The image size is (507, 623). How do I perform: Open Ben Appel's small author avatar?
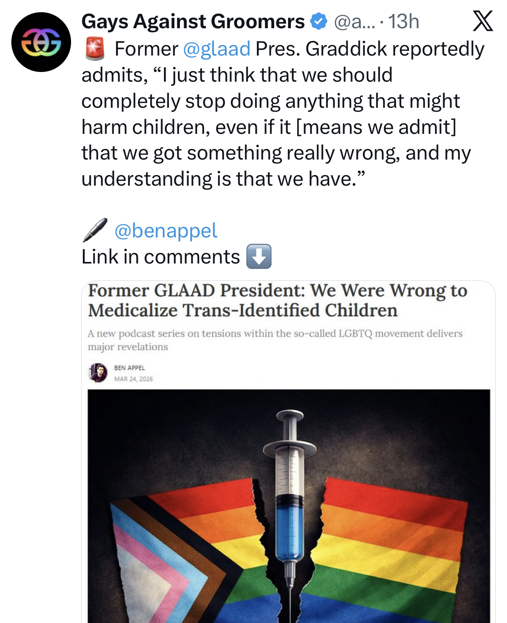tap(98, 373)
